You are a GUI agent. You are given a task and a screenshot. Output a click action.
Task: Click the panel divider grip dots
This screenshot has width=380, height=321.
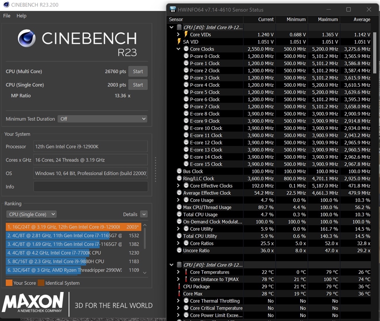pos(155,169)
